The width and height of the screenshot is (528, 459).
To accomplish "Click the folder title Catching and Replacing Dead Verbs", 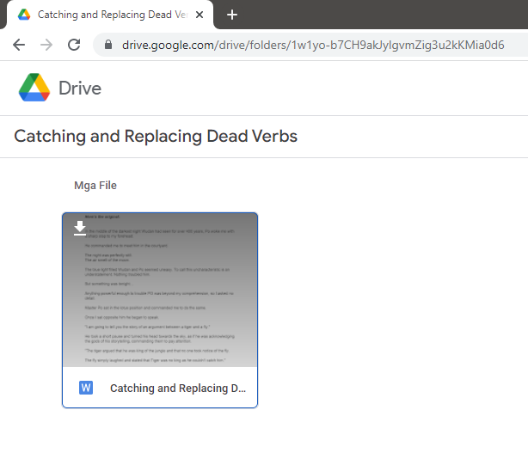I will point(156,137).
